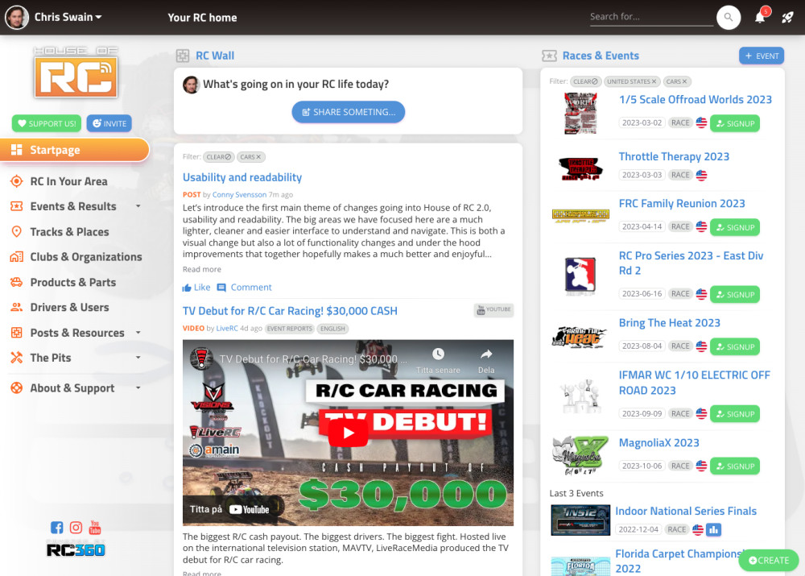Expand the About & Support menu

pyautogui.click(x=138, y=388)
